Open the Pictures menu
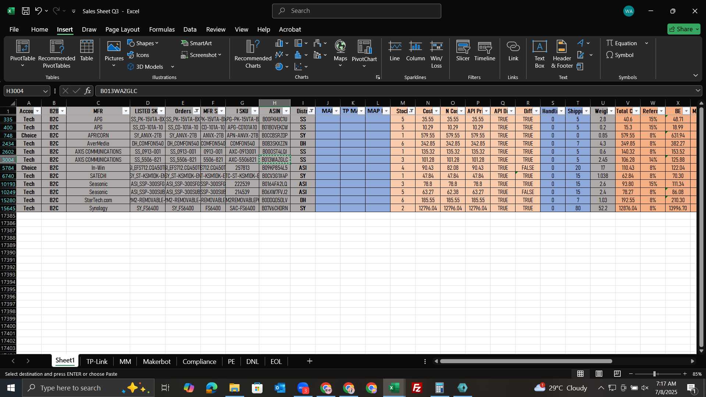Image resolution: width=706 pixels, height=397 pixels. point(114,54)
